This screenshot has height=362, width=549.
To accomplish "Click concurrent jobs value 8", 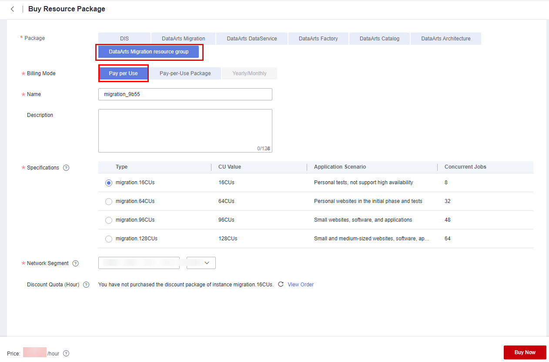I will click(x=446, y=183).
